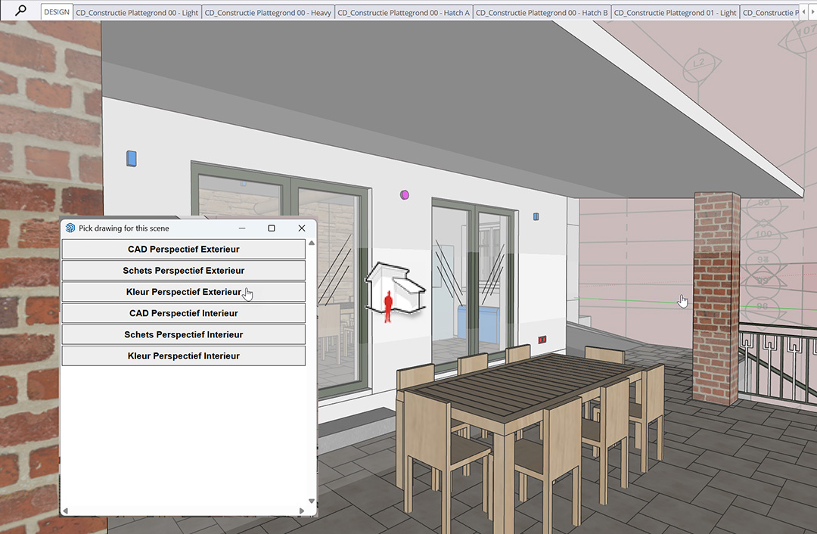Open the cut-off CD_Constructie tab after 01 - Light
Screen dimensions: 817x534
click(769, 13)
